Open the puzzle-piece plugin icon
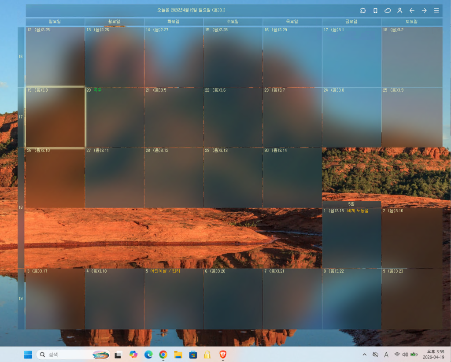The height and width of the screenshot is (362, 451). click(363, 11)
